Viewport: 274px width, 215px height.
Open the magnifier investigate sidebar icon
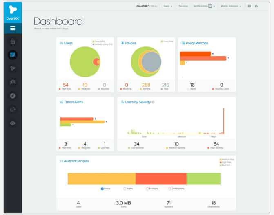(13, 82)
